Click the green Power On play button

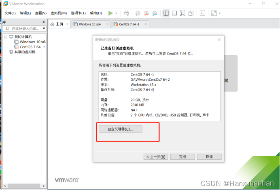click(110, 13)
